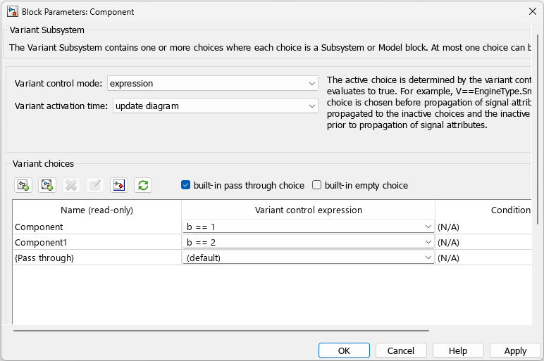Click the green refresh choices icon
The width and height of the screenshot is (544, 361).
click(x=143, y=185)
